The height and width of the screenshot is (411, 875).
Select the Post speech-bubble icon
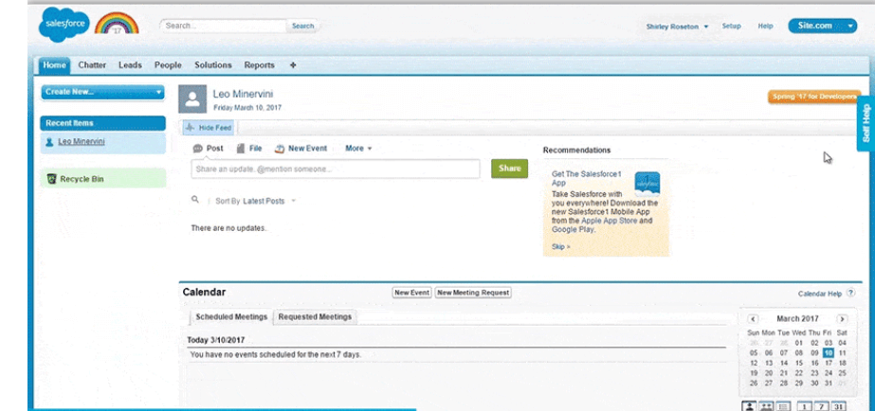[x=197, y=149]
